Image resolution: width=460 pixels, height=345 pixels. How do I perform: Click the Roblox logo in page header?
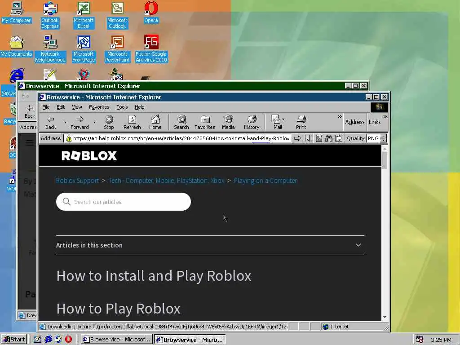pos(89,155)
